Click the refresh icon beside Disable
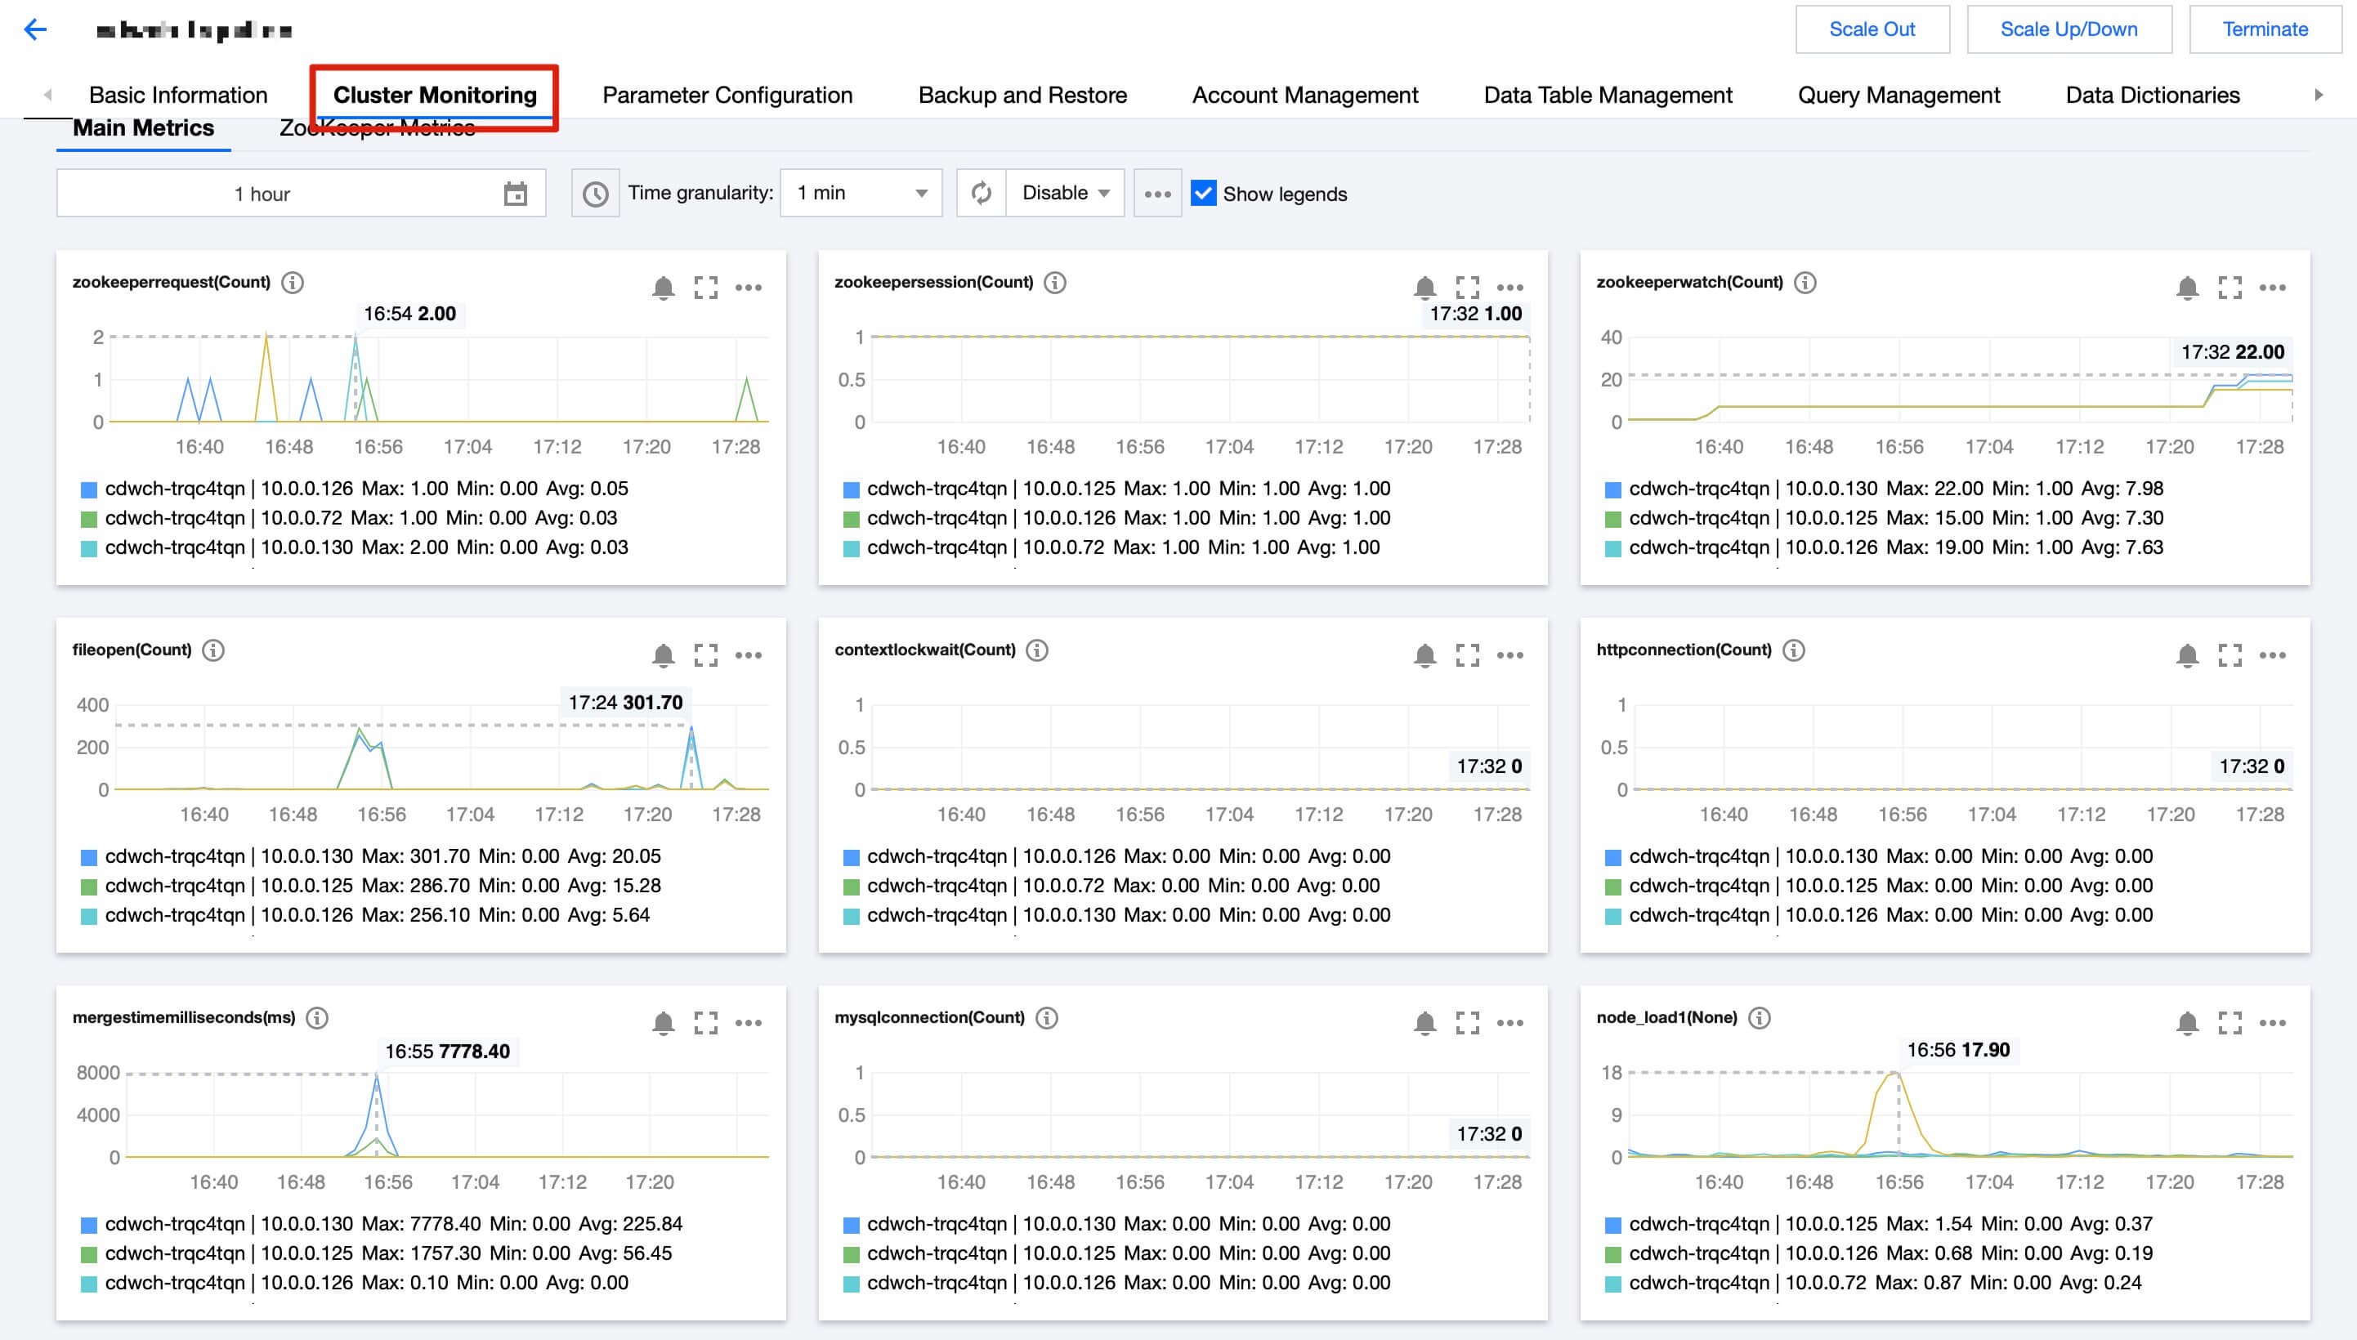 tap(981, 194)
